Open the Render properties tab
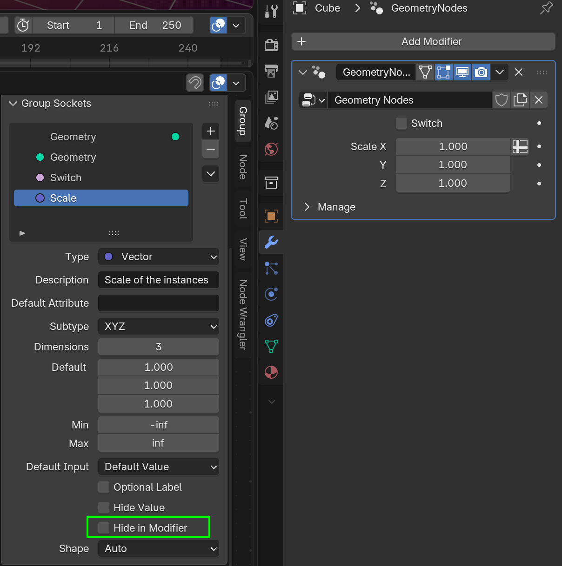 pos(271,45)
